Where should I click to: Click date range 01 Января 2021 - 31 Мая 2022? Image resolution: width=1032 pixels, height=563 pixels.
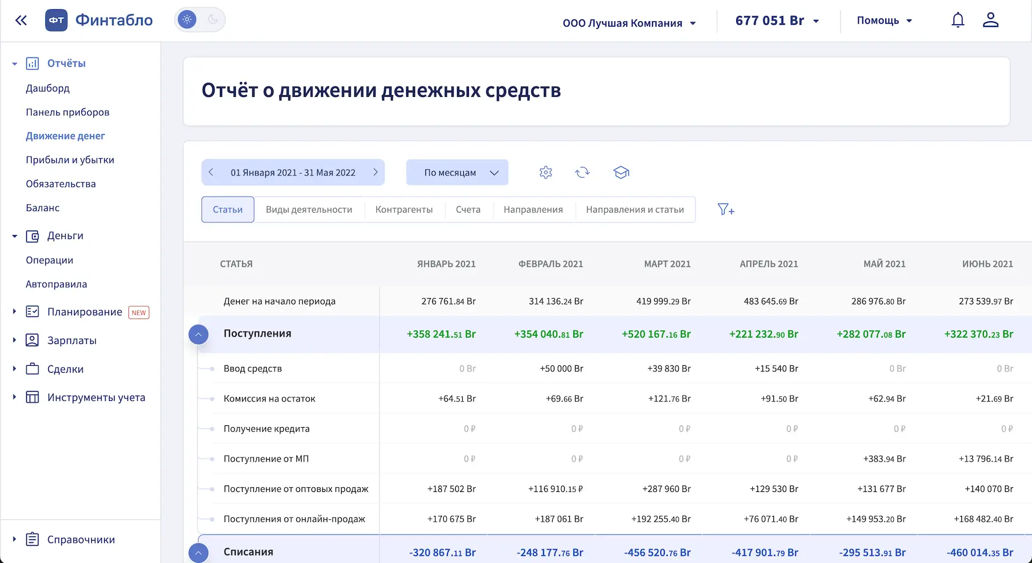(x=293, y=173)
